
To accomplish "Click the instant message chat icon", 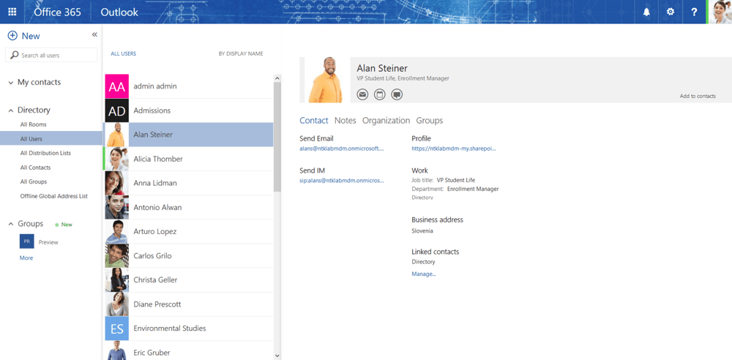I will [397, 94].
